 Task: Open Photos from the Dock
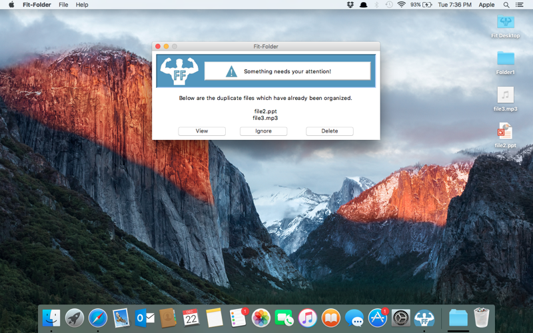pyautogui.click(x=261, y=318)
